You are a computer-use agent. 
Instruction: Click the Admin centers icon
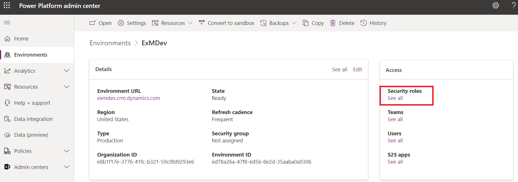7,167
